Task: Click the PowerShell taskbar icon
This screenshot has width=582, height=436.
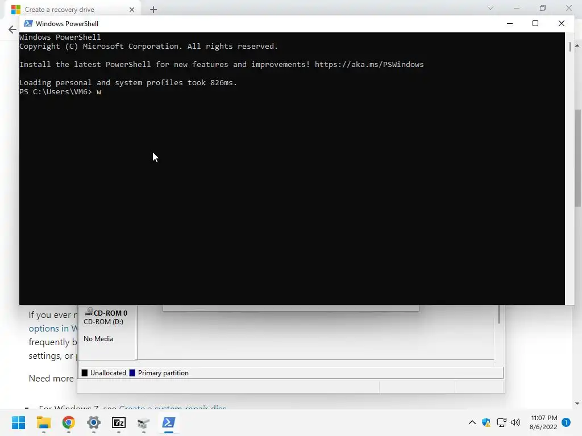Action: coord(168,422)
